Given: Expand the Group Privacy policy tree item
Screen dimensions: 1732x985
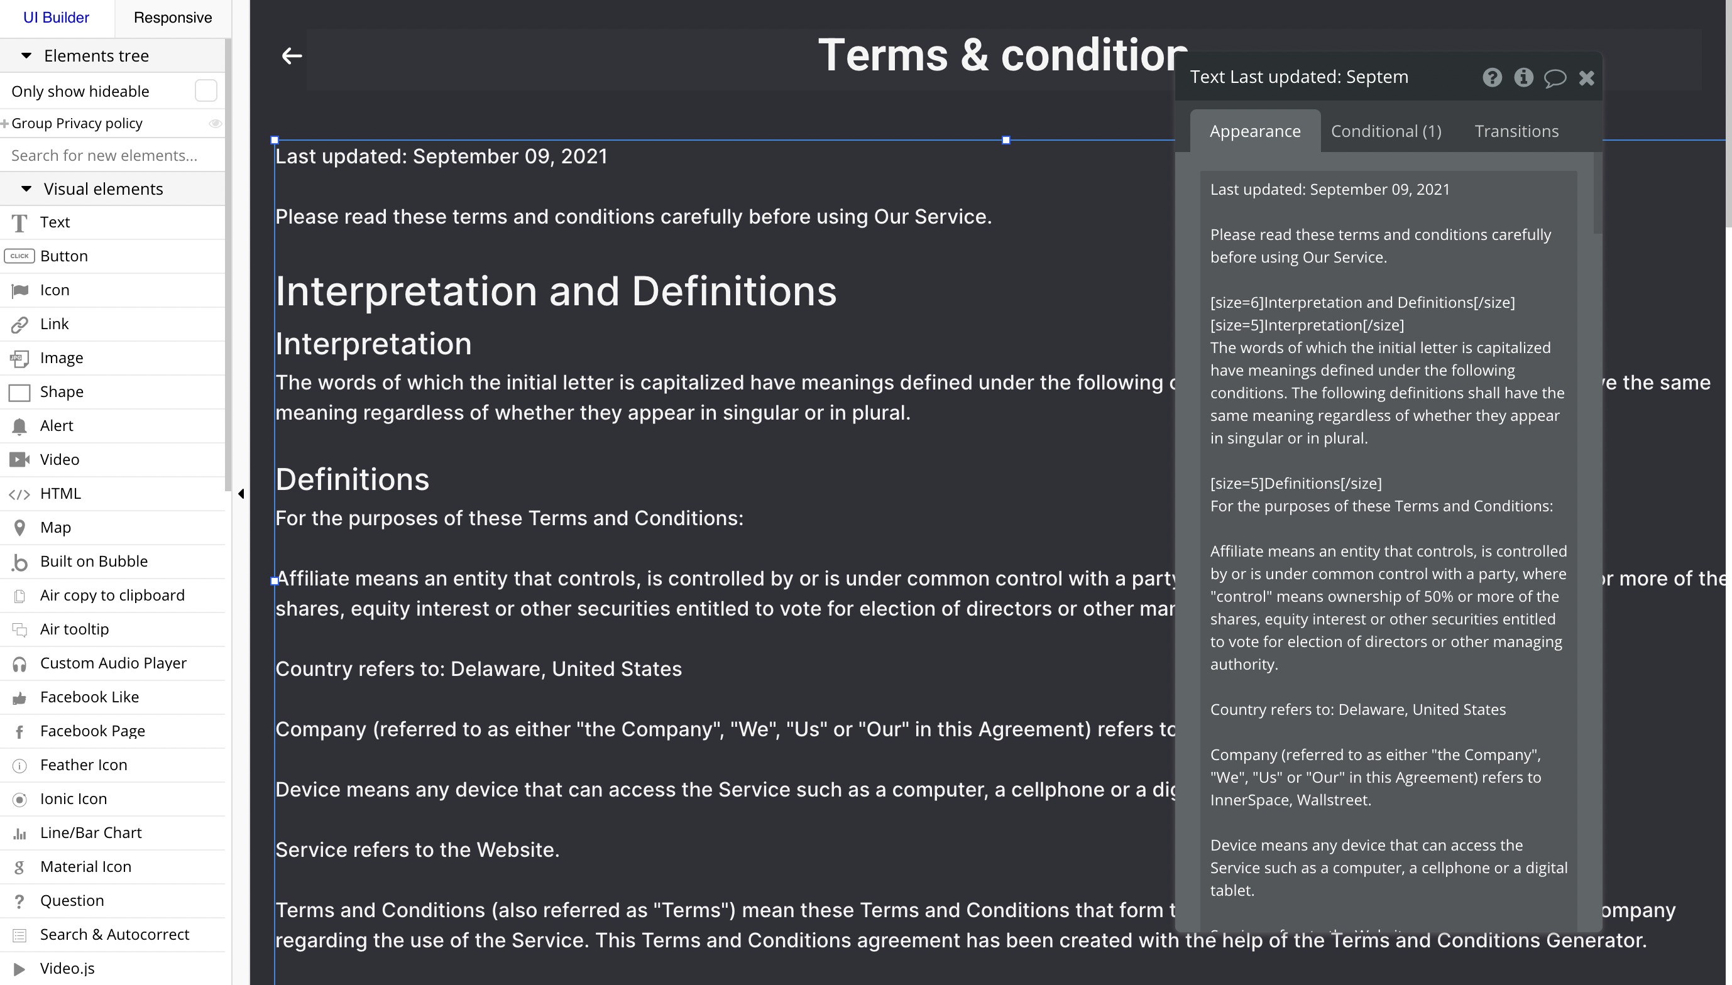Looking at the screenshot, I should (5, 123).
